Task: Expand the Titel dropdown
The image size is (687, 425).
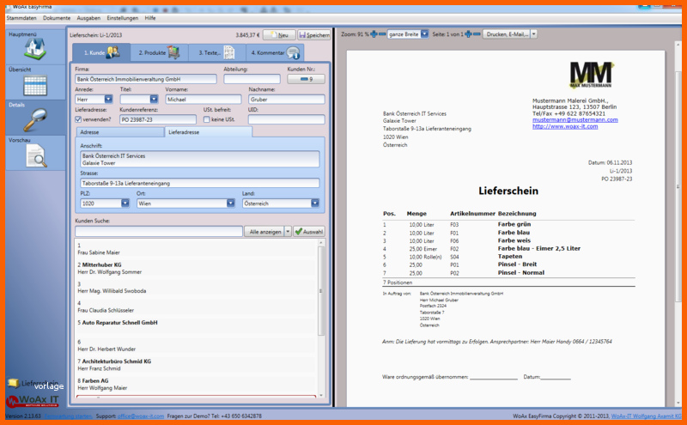Action: pos(154,100)
